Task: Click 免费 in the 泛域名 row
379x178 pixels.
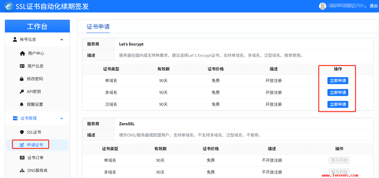Action: tap(216, 104)
